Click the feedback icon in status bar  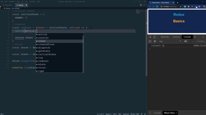point(142,114)
